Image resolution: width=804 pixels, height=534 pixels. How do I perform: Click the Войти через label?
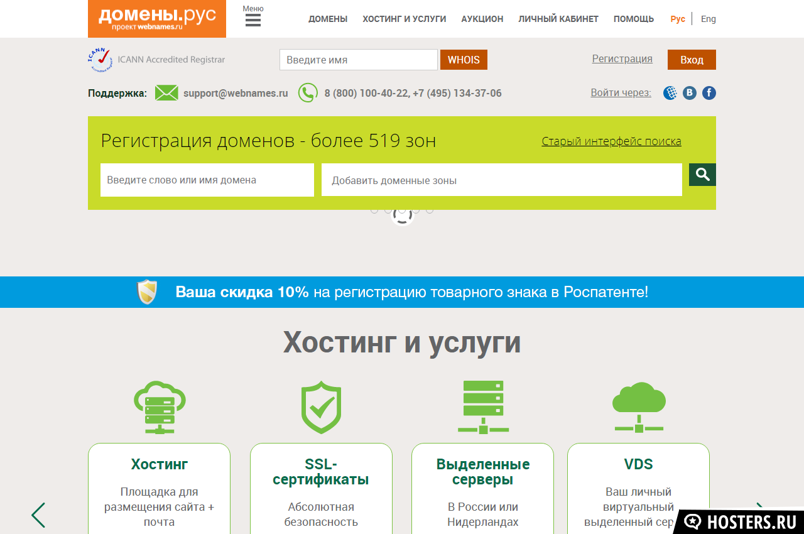pos(621,92)
